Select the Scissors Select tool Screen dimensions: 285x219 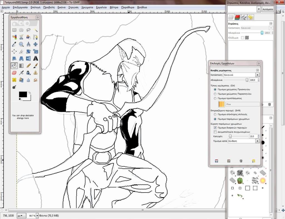[x=21, y=37]
